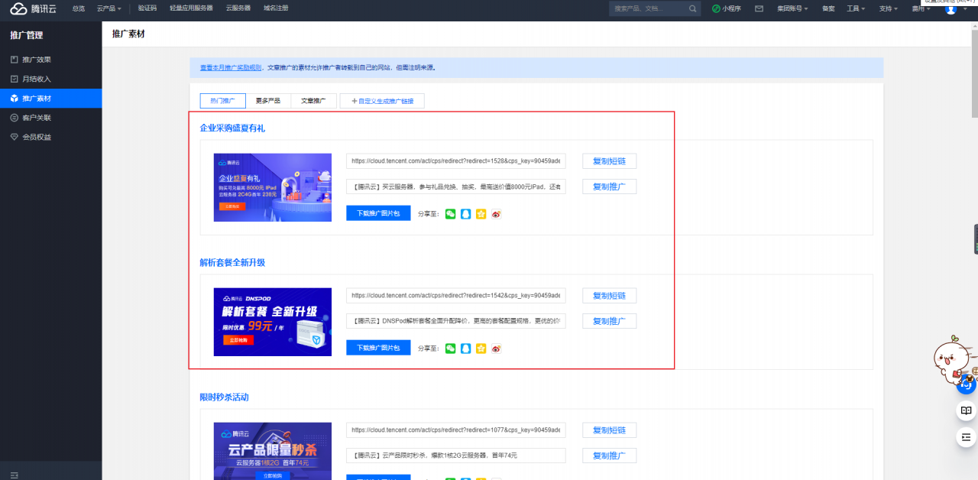Image resolution: width=978 pixels, height=480 pixels.
Task: Open the 企业采购盛夏有礼 banner thumbnail
Action: click(273, 187)
